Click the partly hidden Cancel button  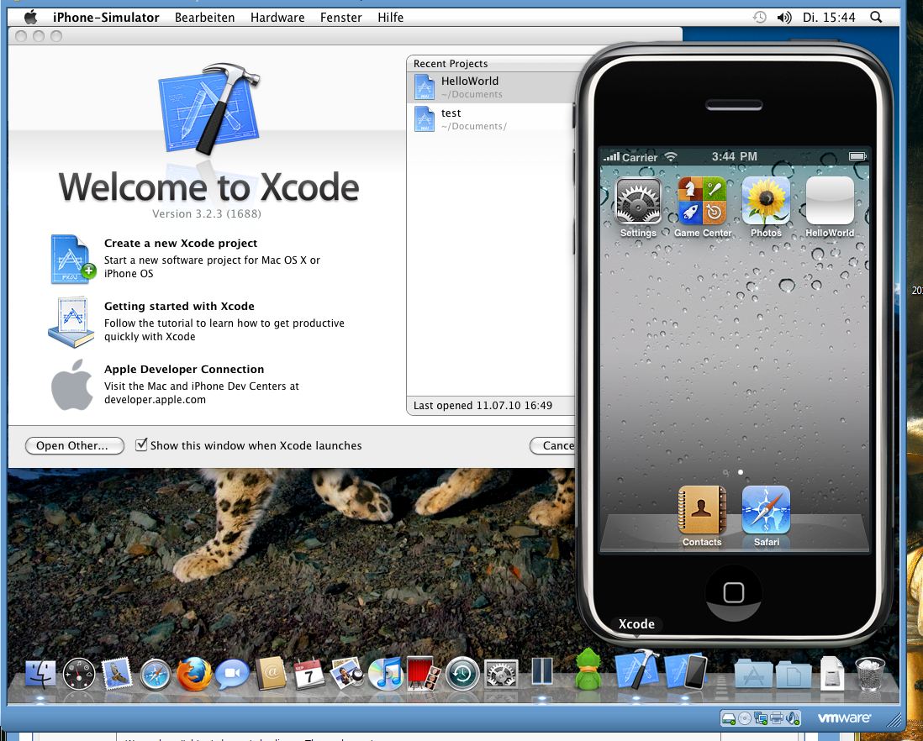click(553, 446)
